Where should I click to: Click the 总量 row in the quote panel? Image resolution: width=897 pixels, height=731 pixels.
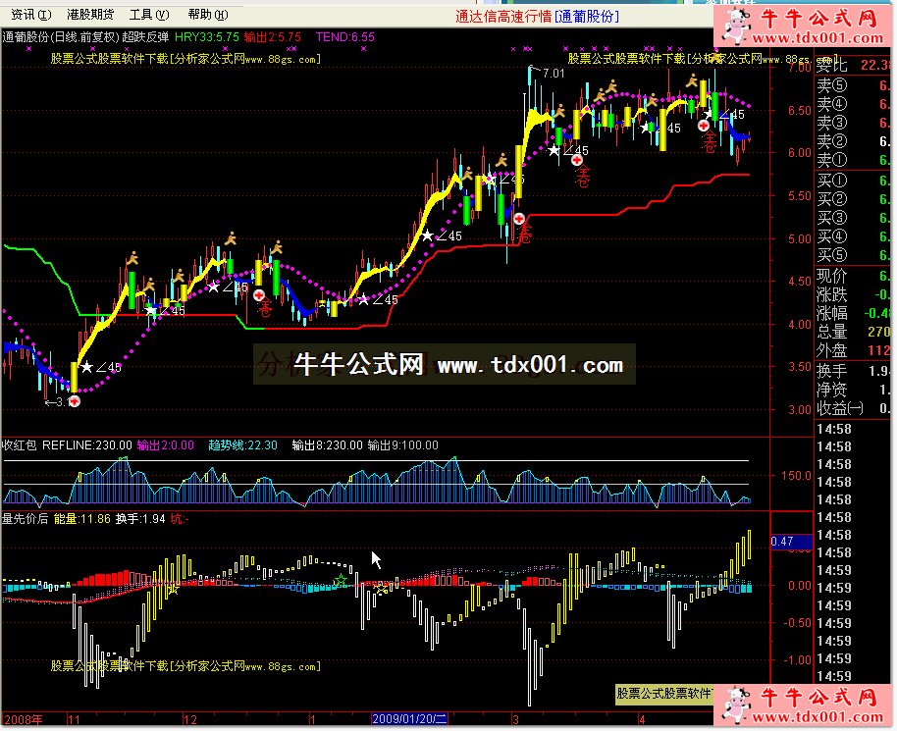click(x=854, y=332)
